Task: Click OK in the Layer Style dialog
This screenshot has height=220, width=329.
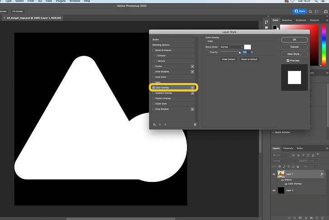Action: click(295, 39)
